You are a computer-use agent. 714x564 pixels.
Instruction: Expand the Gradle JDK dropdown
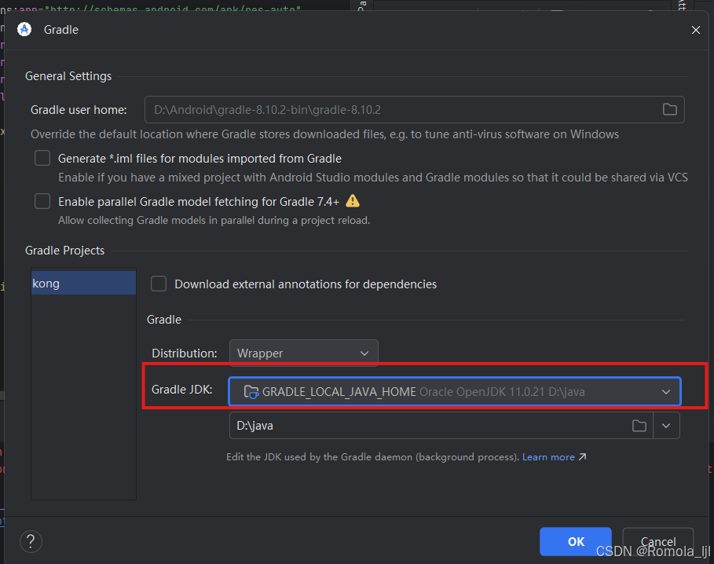click(x=665, y=390)
